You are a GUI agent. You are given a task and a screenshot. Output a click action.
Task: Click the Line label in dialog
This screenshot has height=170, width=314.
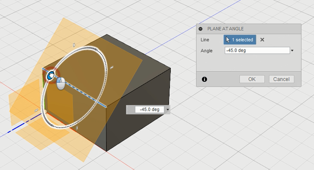pos(205,40)
